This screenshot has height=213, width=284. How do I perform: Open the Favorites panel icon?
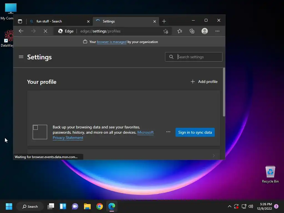click(x=180, y=31)
